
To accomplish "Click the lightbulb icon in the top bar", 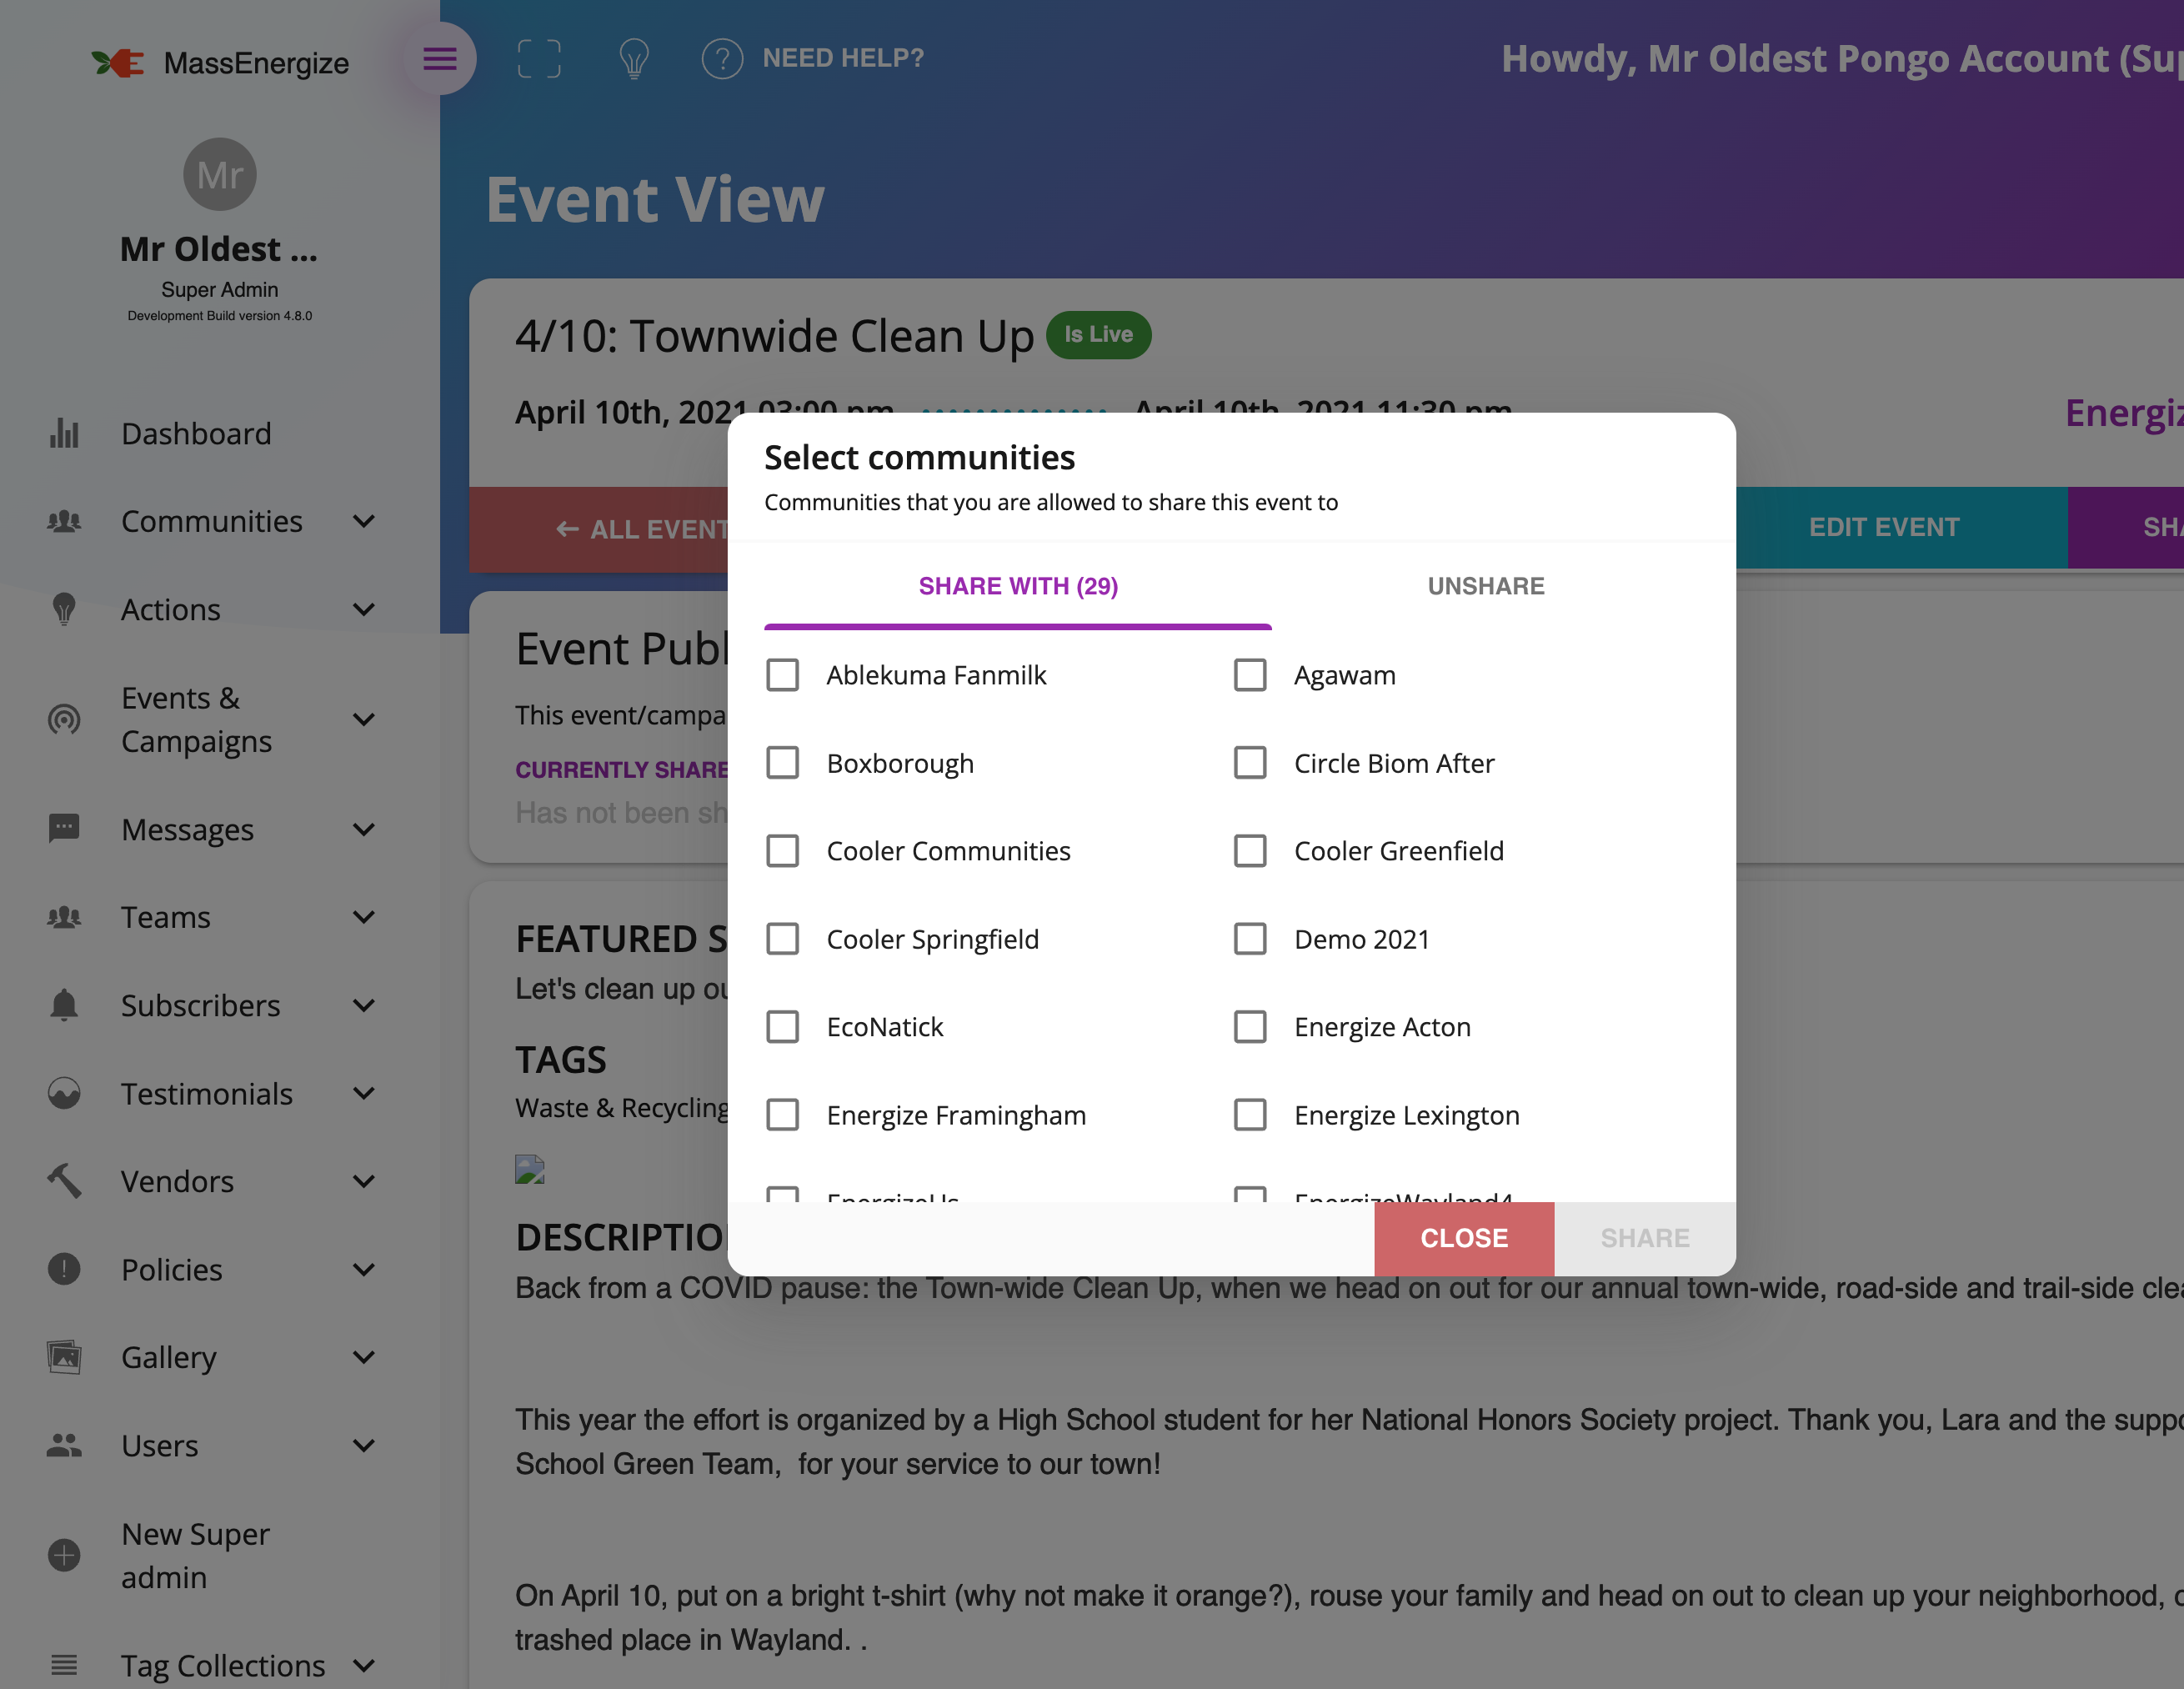I will 635,59.
